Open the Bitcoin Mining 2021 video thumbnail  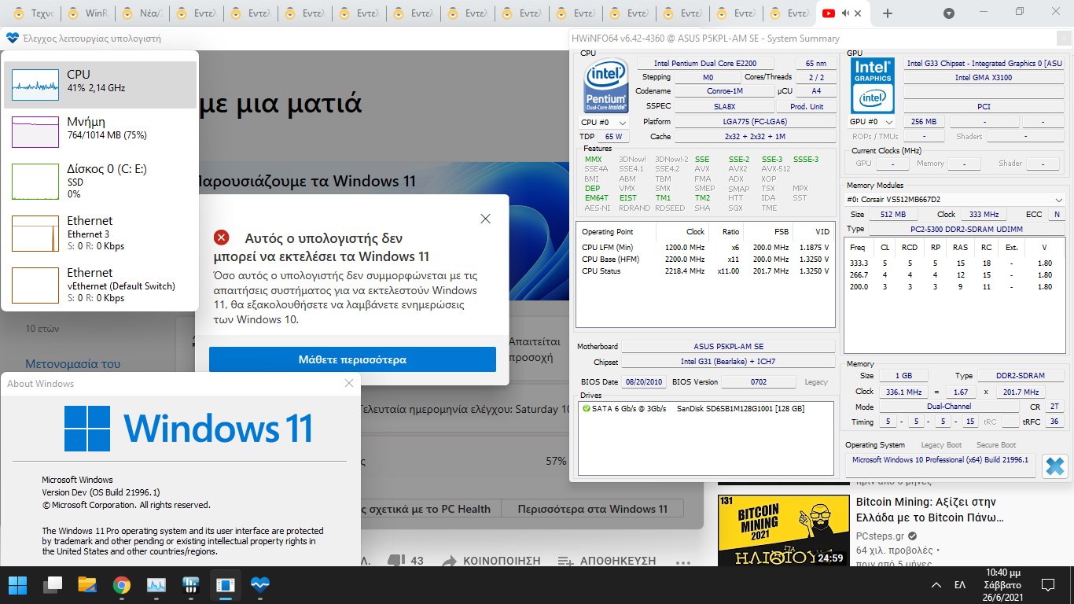784,531
